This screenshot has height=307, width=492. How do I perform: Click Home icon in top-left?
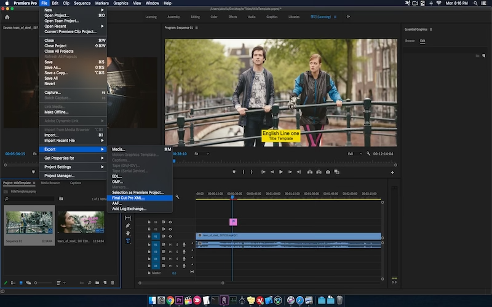click(x=7, y=17)
